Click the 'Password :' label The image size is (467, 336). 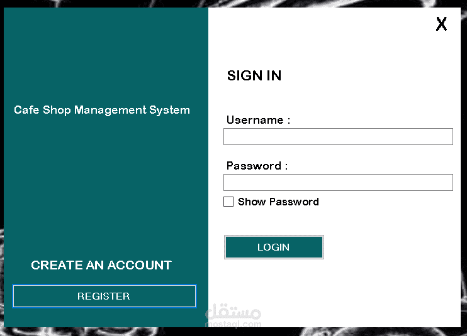[257, 166]
